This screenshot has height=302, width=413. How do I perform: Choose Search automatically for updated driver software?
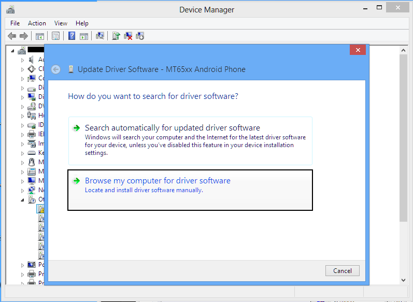tap(172, 128)
